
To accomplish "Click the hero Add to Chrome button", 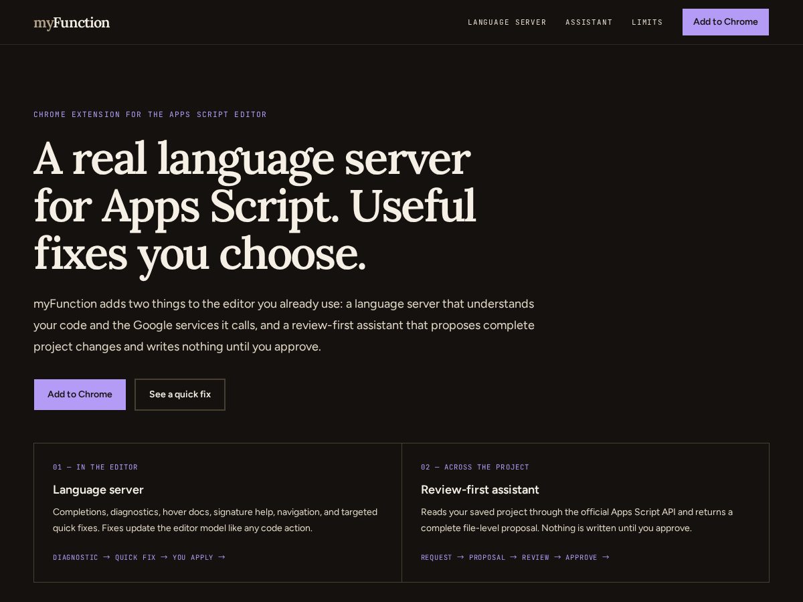I will (80, 395).
